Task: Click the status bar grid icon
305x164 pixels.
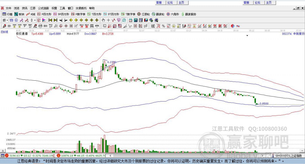Action: pyautogui.click(x=2, y=156)
